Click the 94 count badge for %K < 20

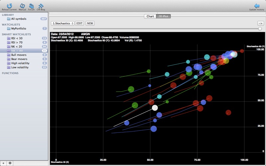point(44,46)
